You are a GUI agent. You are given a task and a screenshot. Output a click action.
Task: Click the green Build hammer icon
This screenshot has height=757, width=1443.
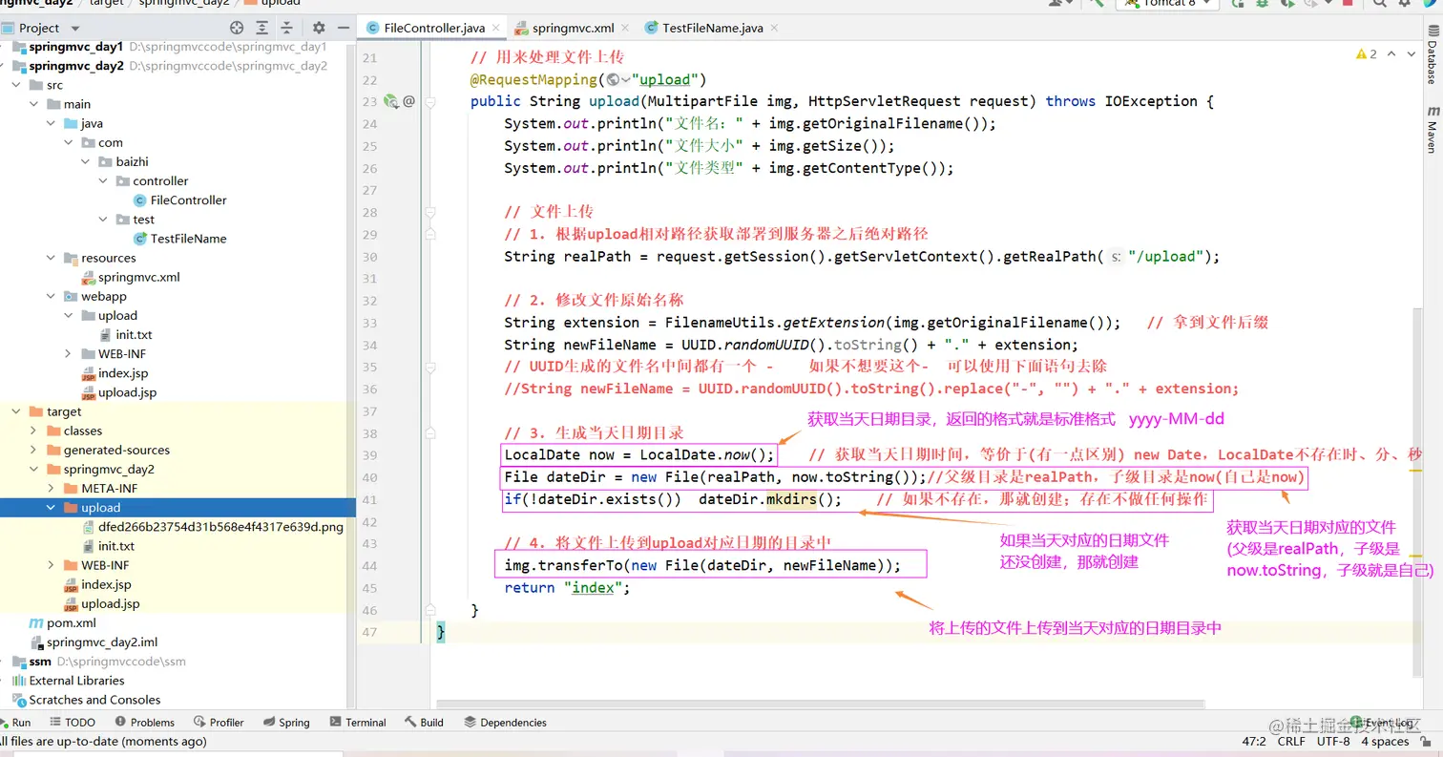[x=1098, y=4]
